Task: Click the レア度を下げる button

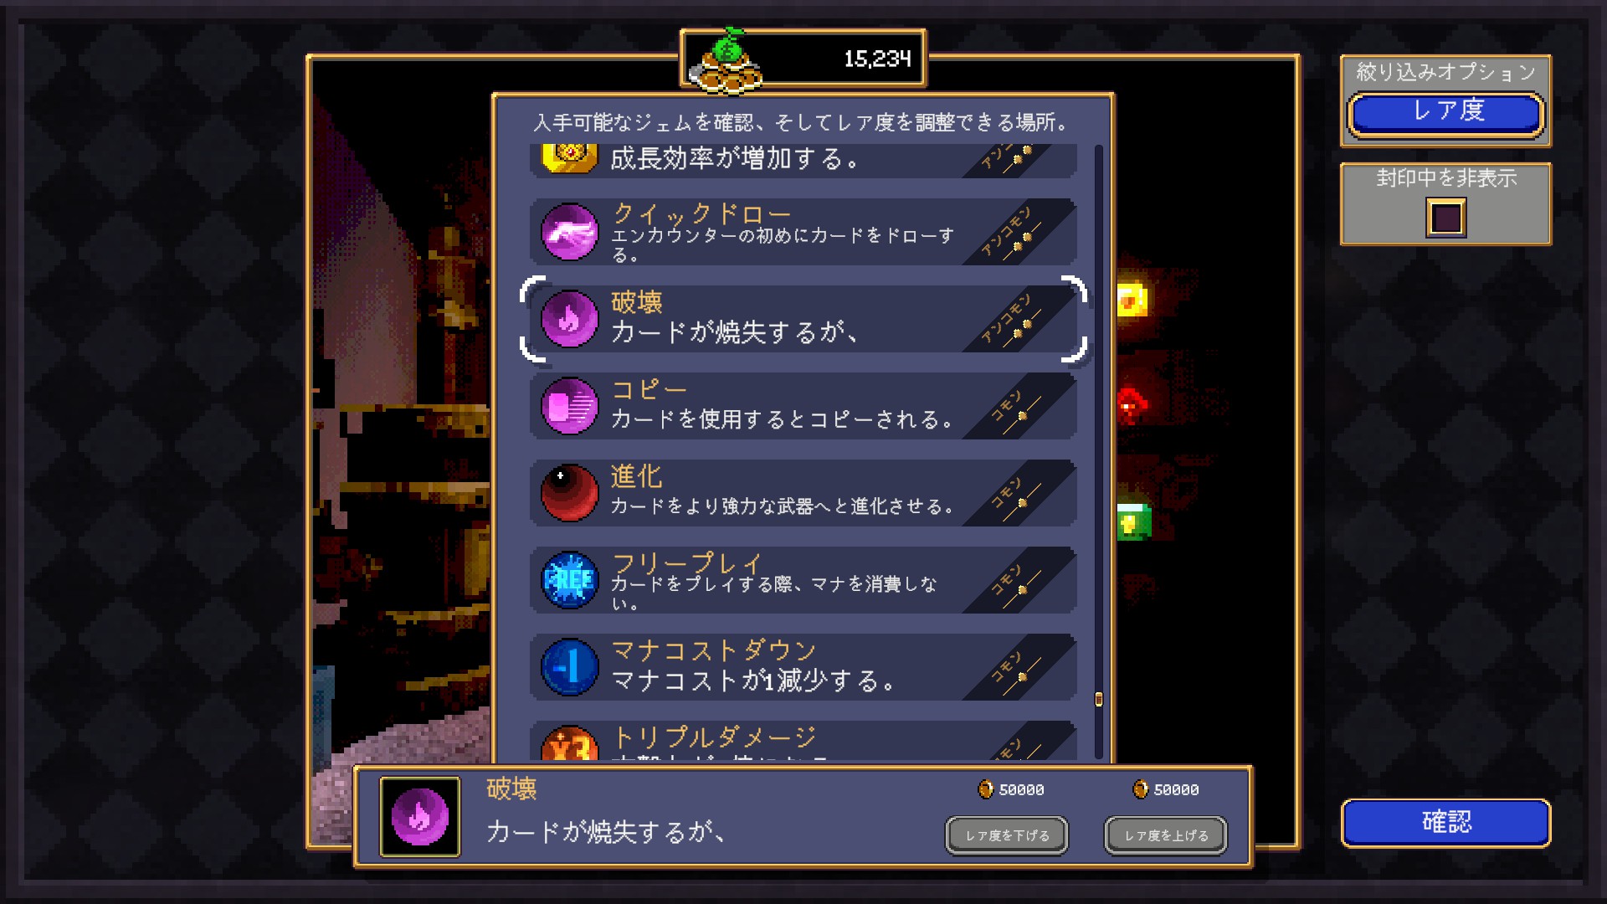Action: tap(1007, 835)
